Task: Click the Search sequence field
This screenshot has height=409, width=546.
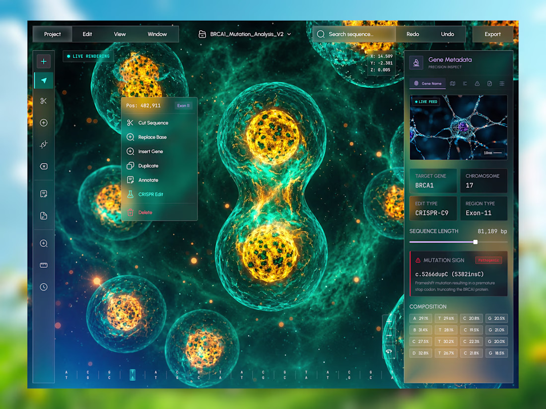Action: [x=354, y=34]
